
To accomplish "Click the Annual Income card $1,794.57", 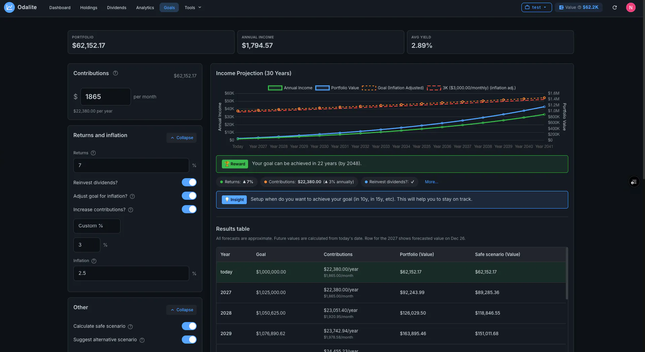I will [x=321, y=42].
